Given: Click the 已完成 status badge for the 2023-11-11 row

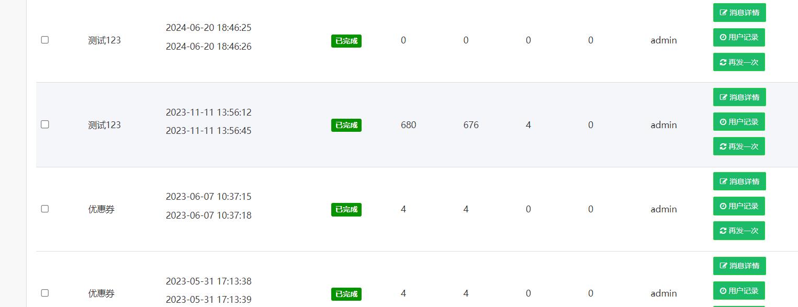Looking at the screenshot, I should (x=346, y=125).
